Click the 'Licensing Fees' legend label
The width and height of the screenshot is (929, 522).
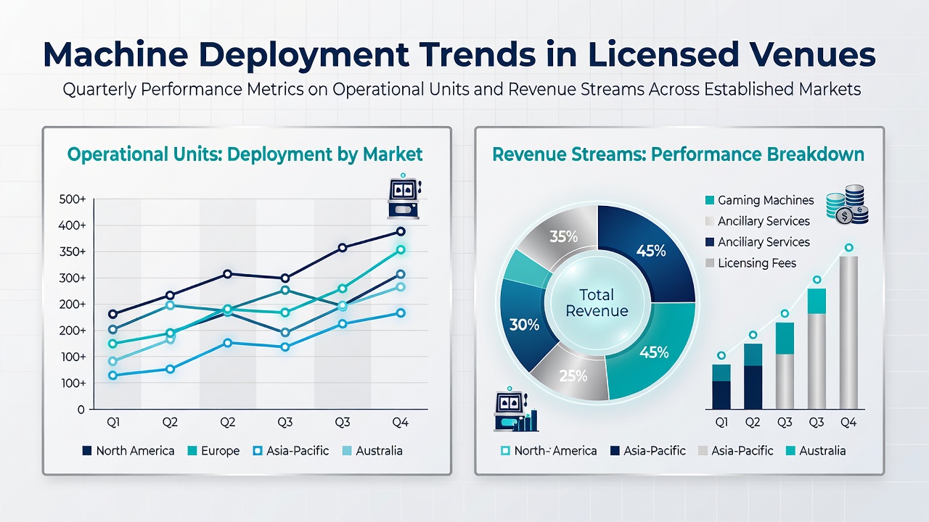pos(757,263)
